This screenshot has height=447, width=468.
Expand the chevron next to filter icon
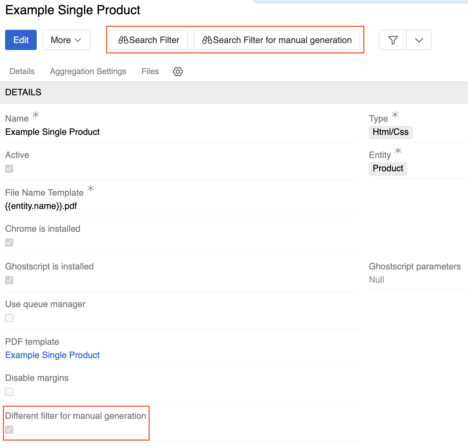(419, 40)
